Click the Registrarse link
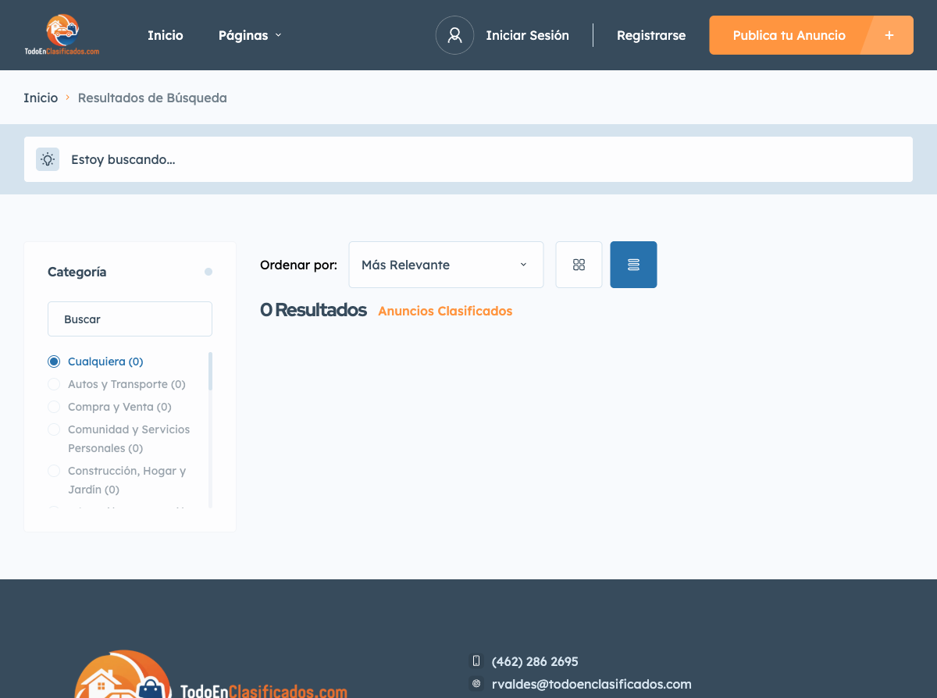The height and width of the screenshot is (698, 937). [x=651, y=35]
